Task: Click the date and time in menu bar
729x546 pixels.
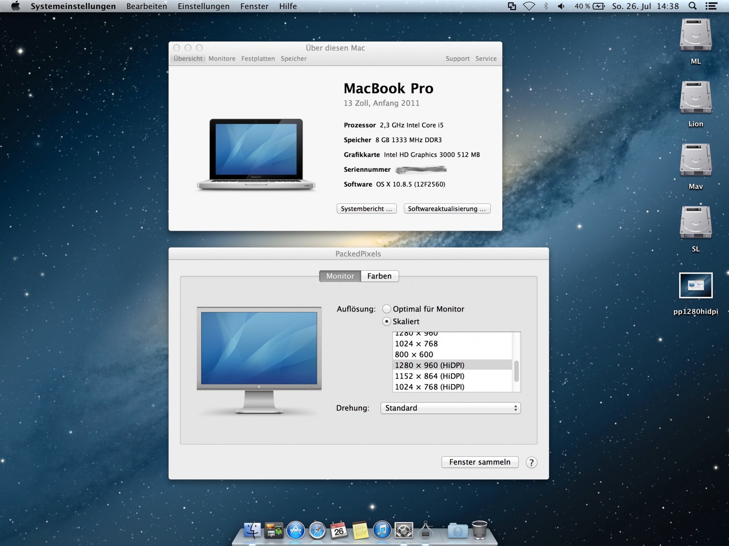Action: coord(645,6)
